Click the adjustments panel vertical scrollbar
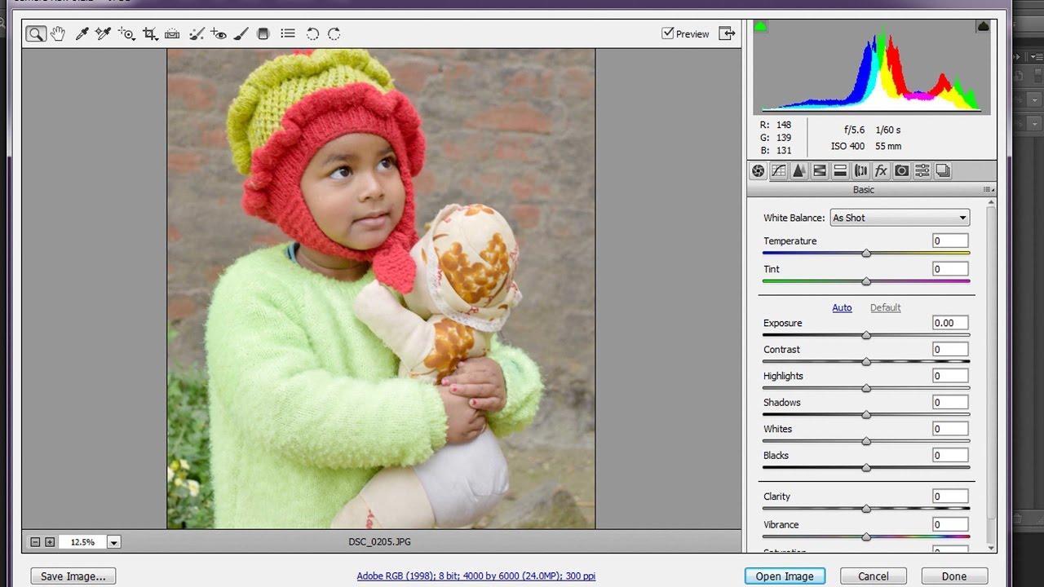1044x587 pixels. click(x=991, y=364)
